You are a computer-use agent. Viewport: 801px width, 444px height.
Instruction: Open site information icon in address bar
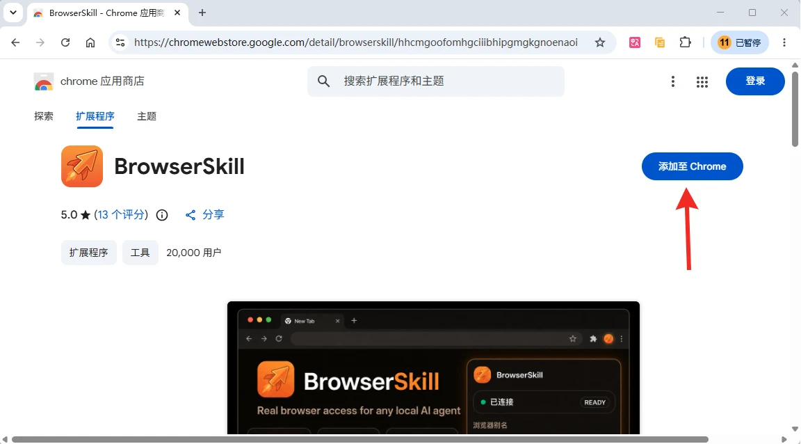coord(120,42)
